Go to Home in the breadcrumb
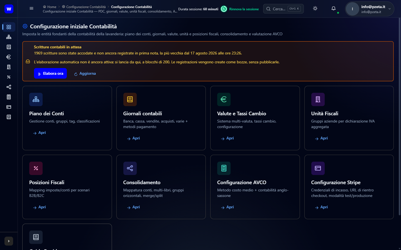This screenshot has width=401, height=250. click(50, 7)
